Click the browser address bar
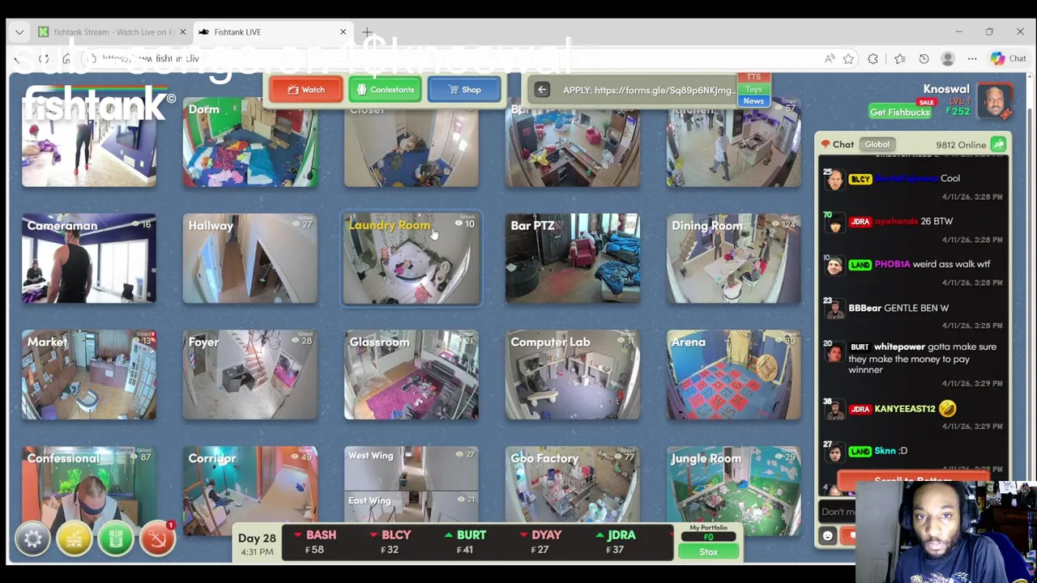 pos(454,58)
